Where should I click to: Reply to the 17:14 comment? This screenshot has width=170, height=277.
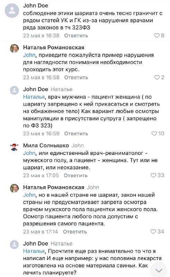point(75,232)
